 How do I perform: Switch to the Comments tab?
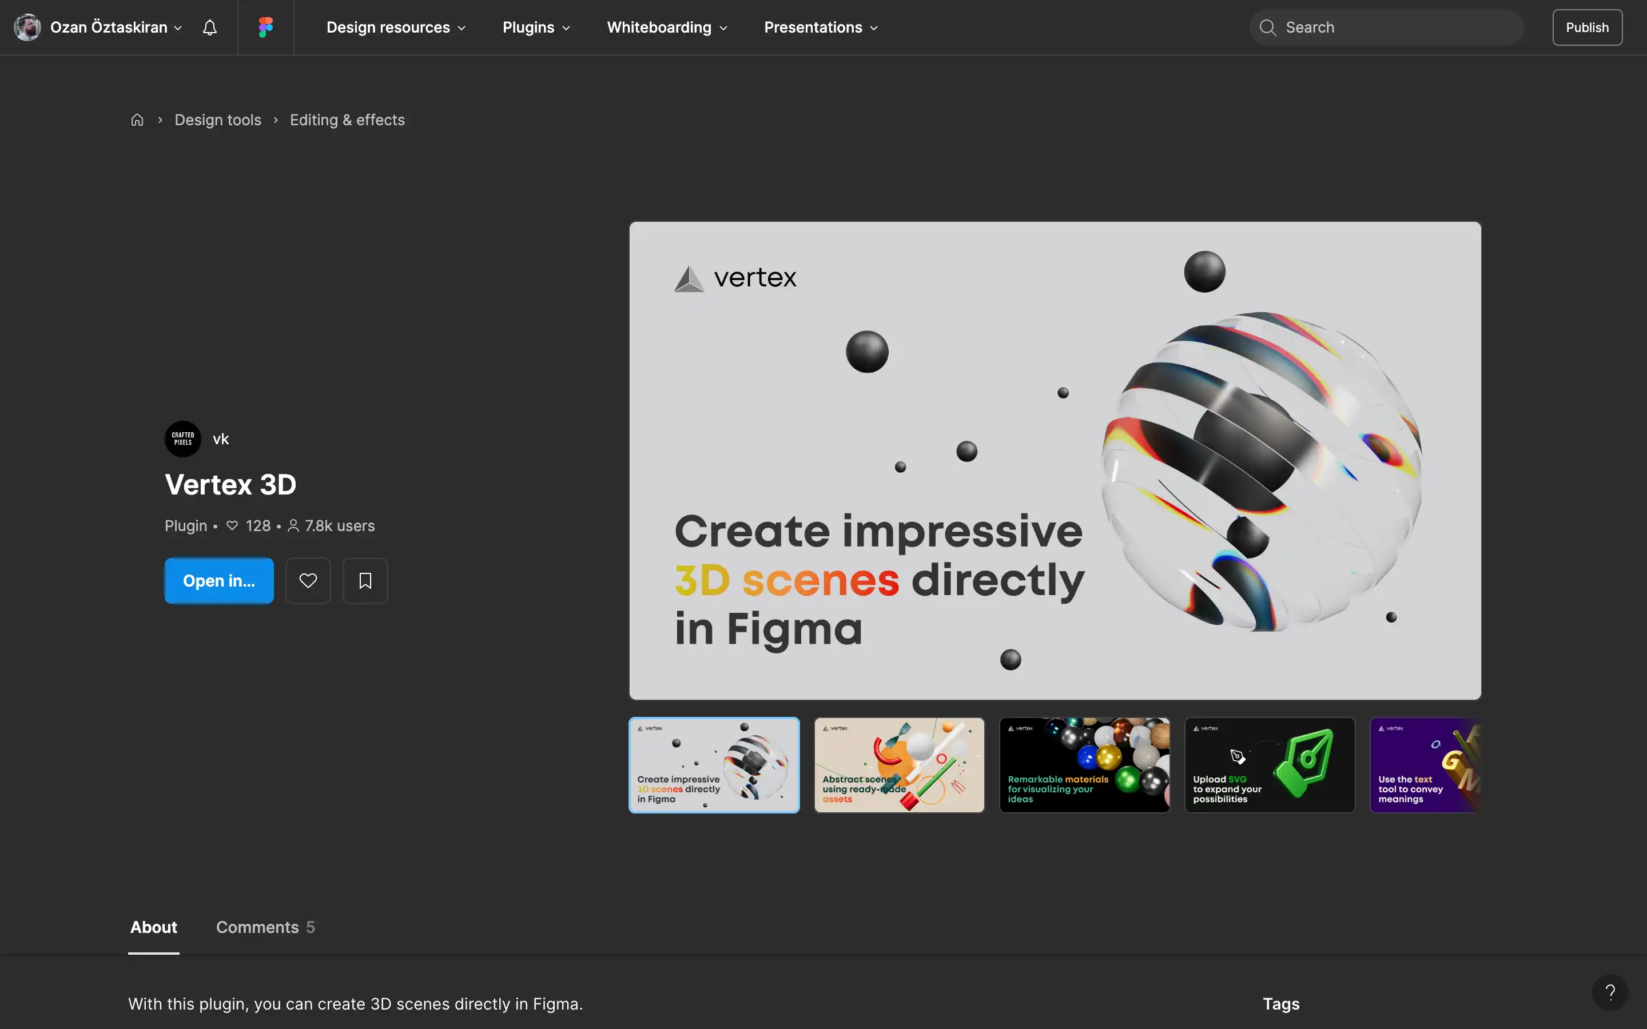[265, 927]
